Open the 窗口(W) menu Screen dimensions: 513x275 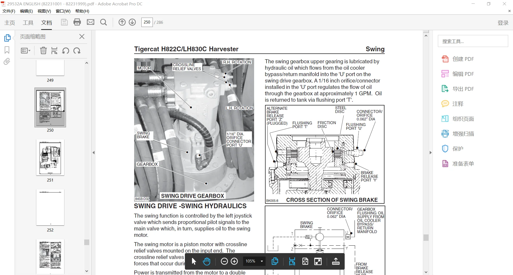(x=63, y=11)
